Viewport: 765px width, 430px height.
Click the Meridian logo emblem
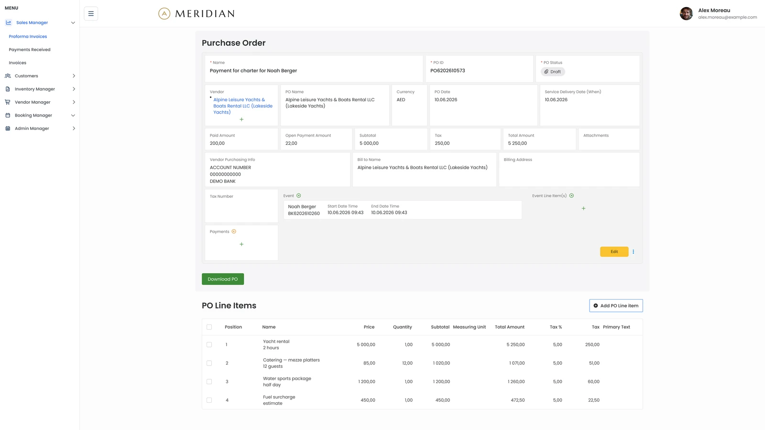tap(164, 13)
